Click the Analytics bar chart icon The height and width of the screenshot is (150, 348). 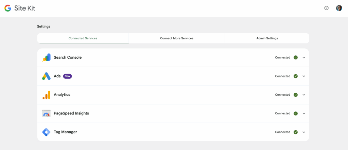(x=46, y=95)
